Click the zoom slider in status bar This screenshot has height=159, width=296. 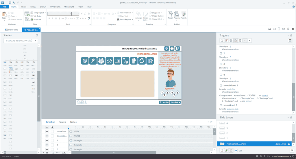[x=282, y=156]
